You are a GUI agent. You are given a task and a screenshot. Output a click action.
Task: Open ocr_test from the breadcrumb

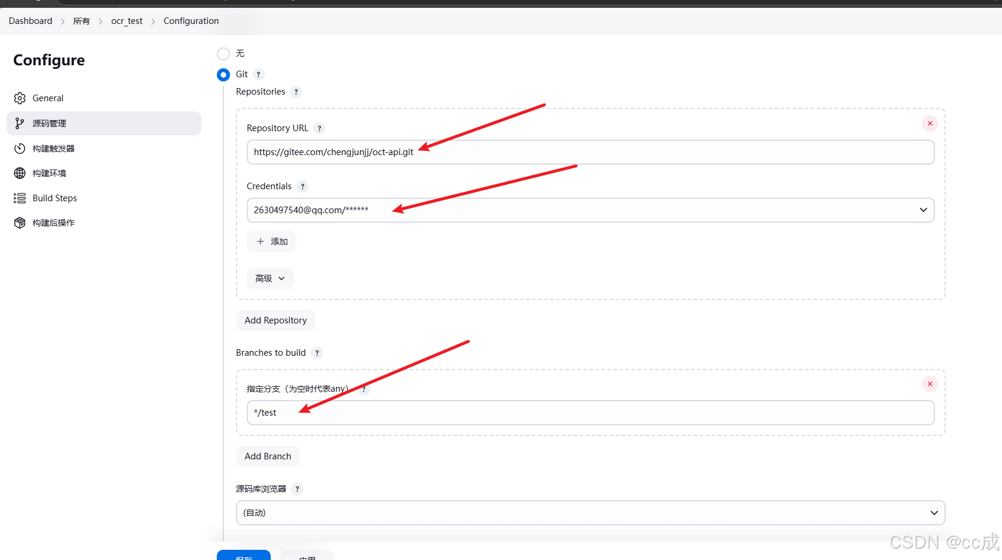point(126,20)
